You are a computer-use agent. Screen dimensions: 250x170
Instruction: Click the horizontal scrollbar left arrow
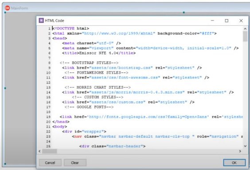(x=39, y=151)
